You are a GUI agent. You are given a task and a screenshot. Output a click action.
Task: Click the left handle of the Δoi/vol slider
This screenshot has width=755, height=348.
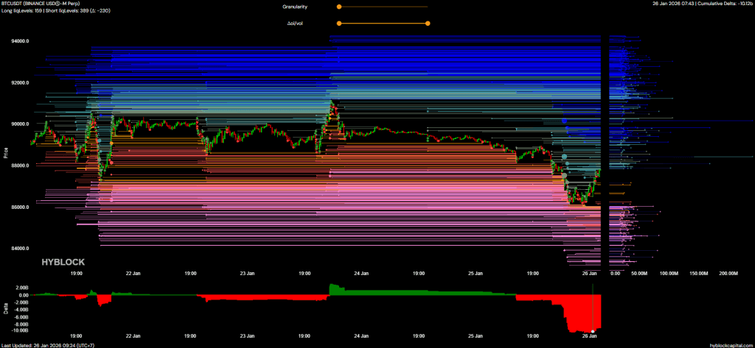[x=339, y=24]
